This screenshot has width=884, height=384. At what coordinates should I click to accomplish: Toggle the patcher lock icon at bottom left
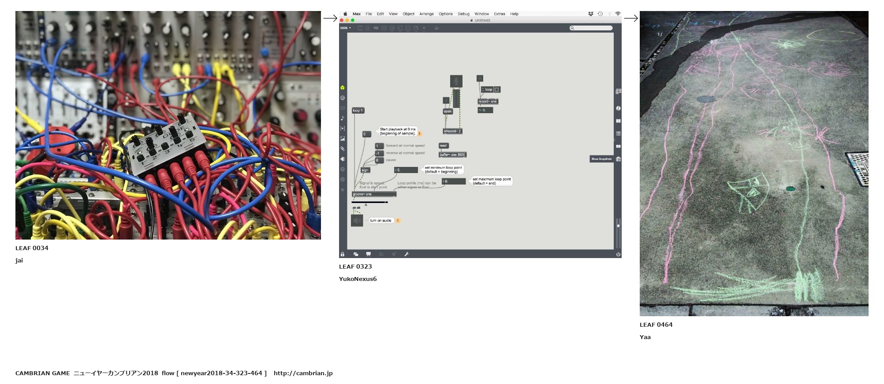[x=342, y=254]
